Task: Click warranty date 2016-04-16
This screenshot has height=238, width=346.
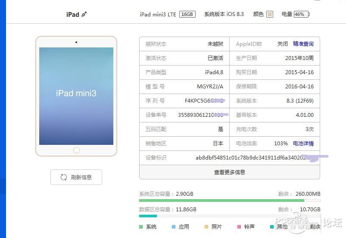Action: [x=299, y=87]
